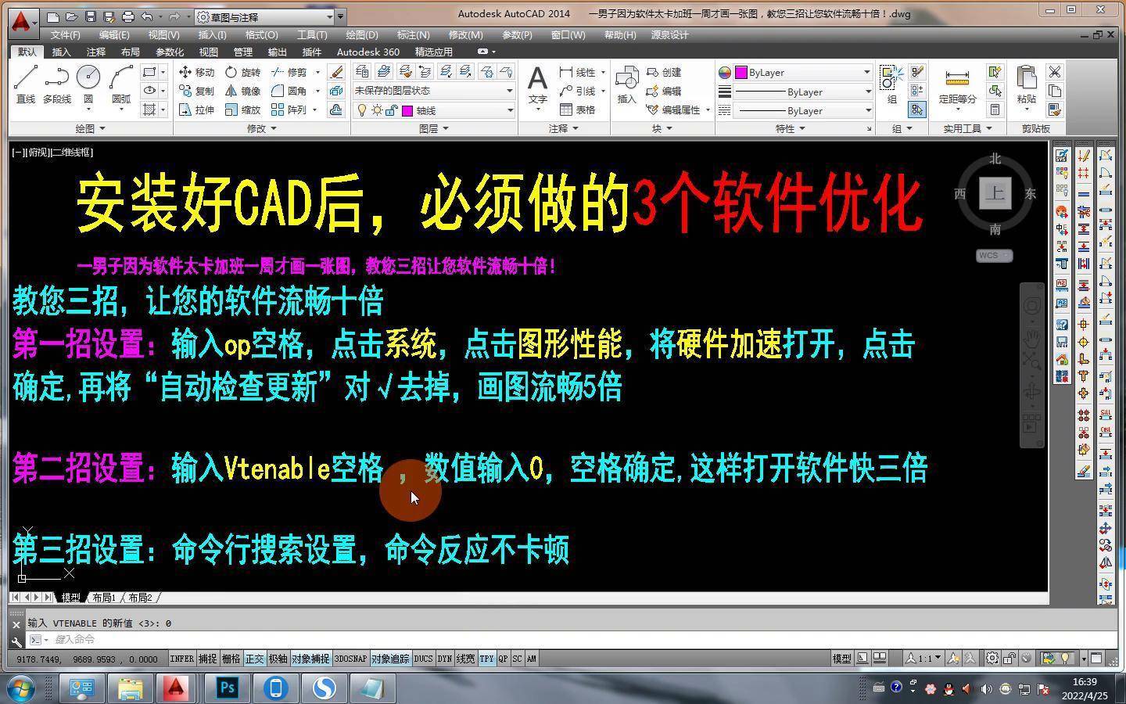Open the ByLayer object color swatch dropdown
The width and height of the screenshot is (1126, 704).
pyautogui.click(x=802, y=72)
